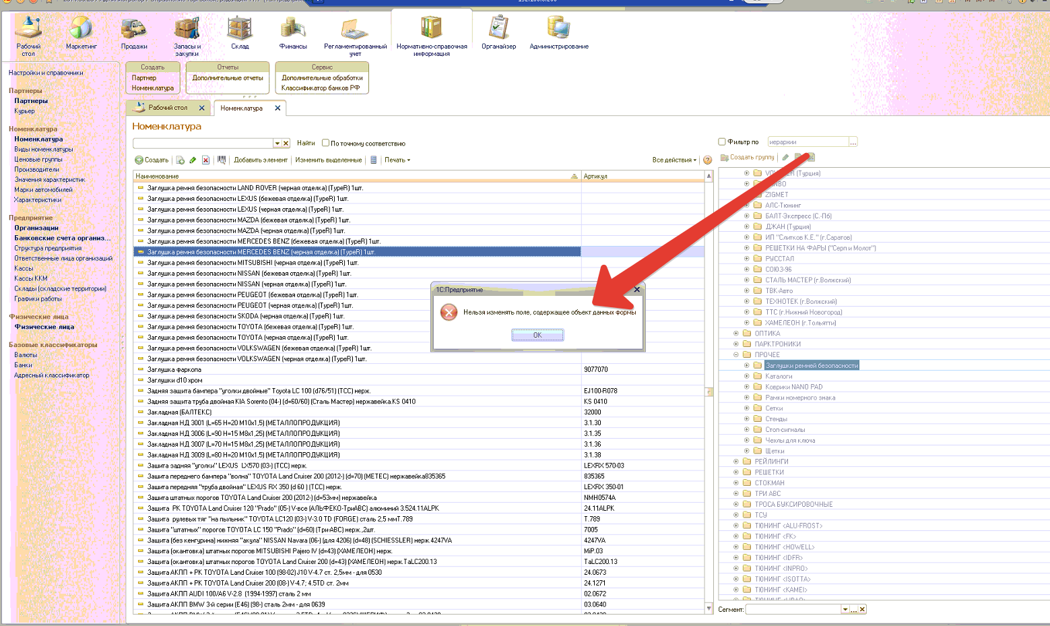Viewport: 1050px width, 626px height.
Task: Click the search text input field
Action: pyautogui.click(x=203, y=144)
